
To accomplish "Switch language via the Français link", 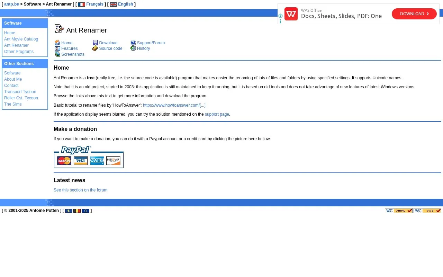I will 95,4.
